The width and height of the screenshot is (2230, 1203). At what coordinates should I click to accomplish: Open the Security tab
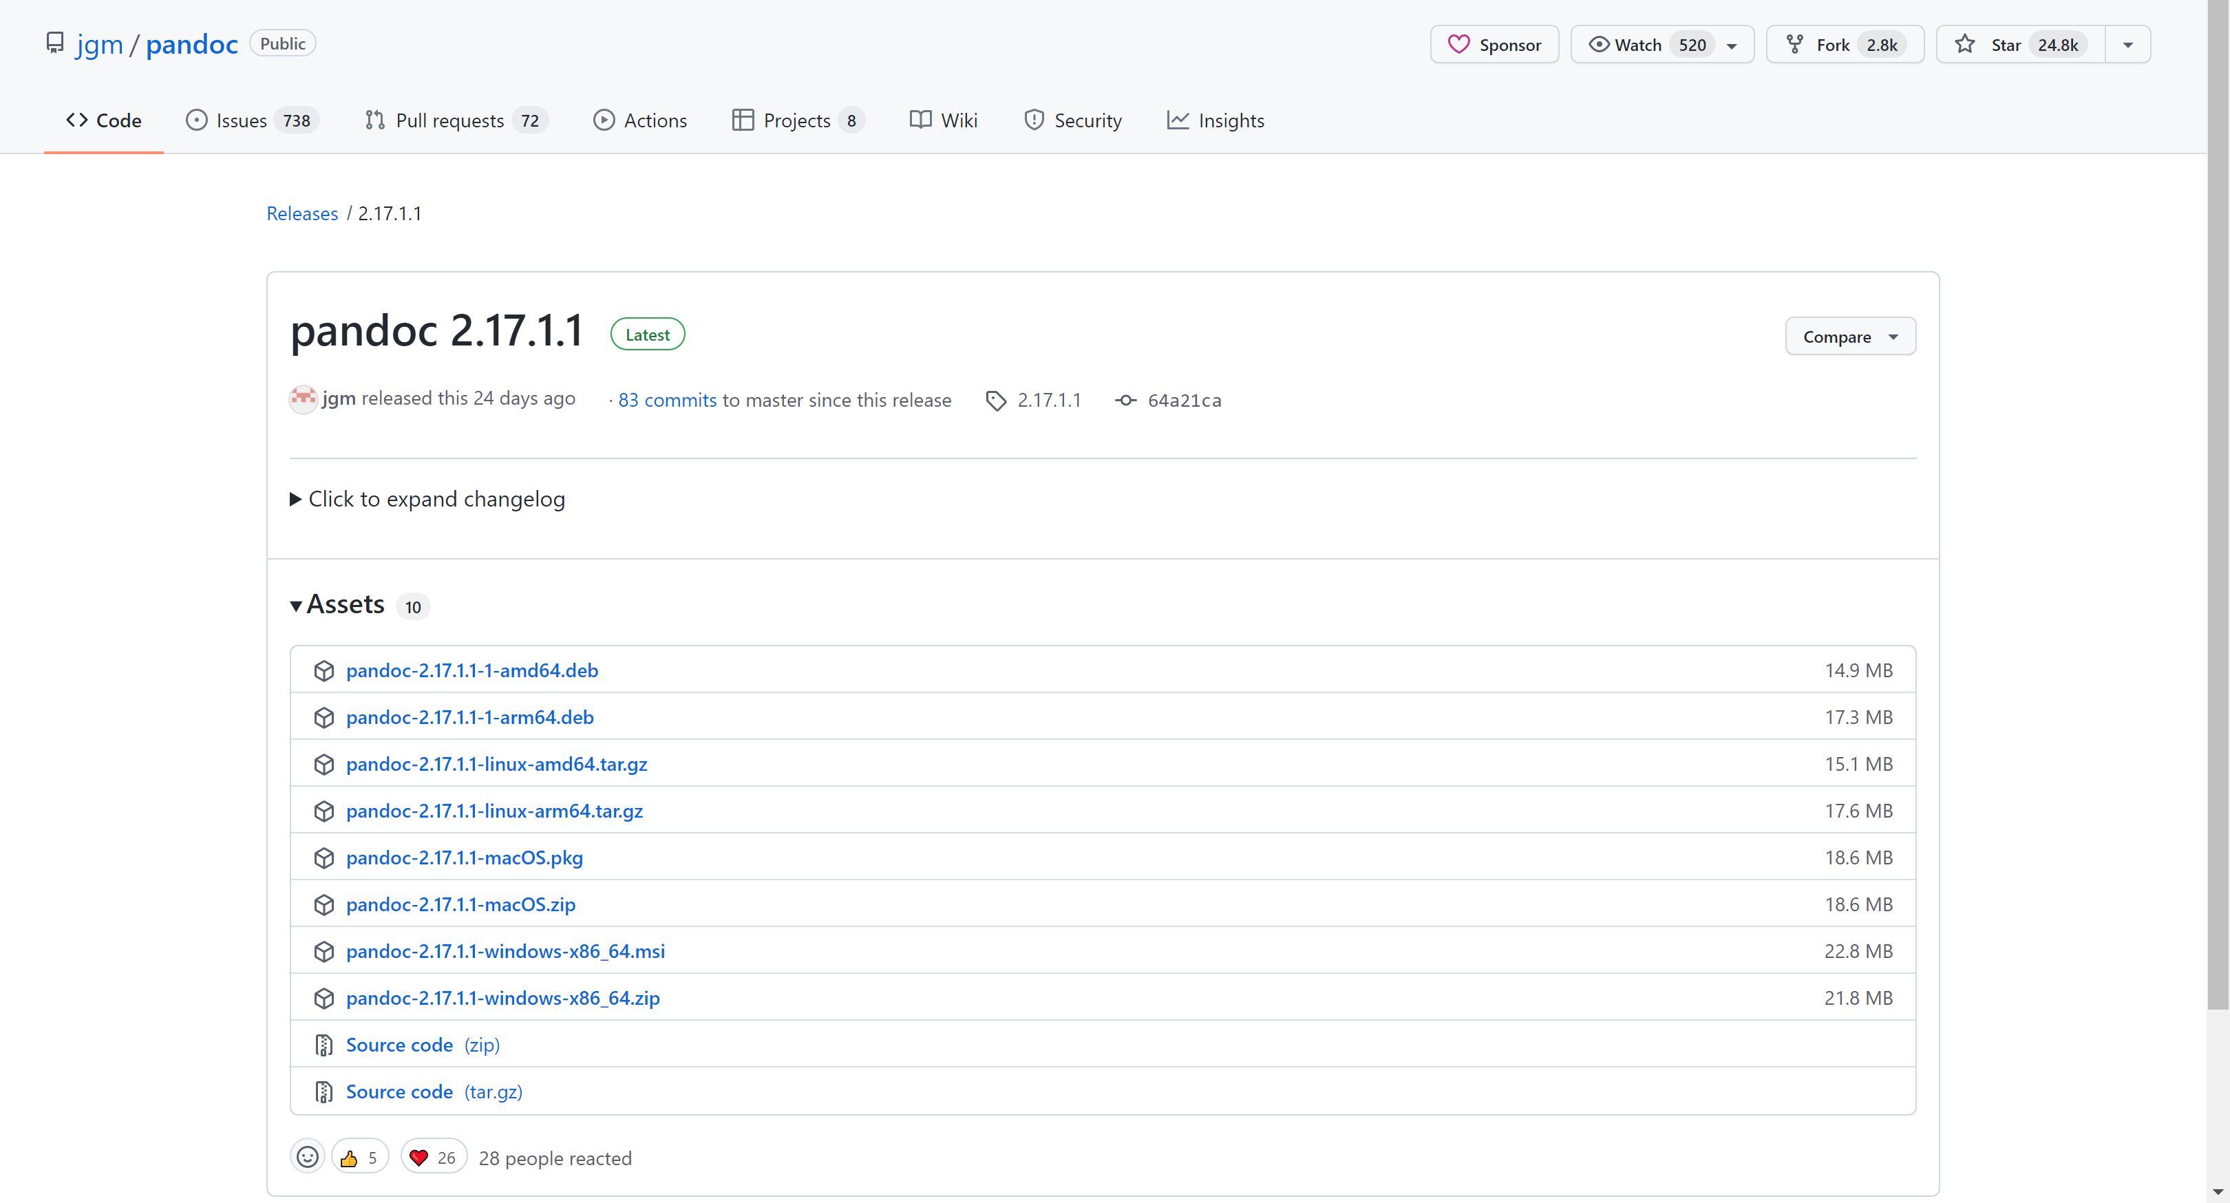click(x=1072, y=120)
